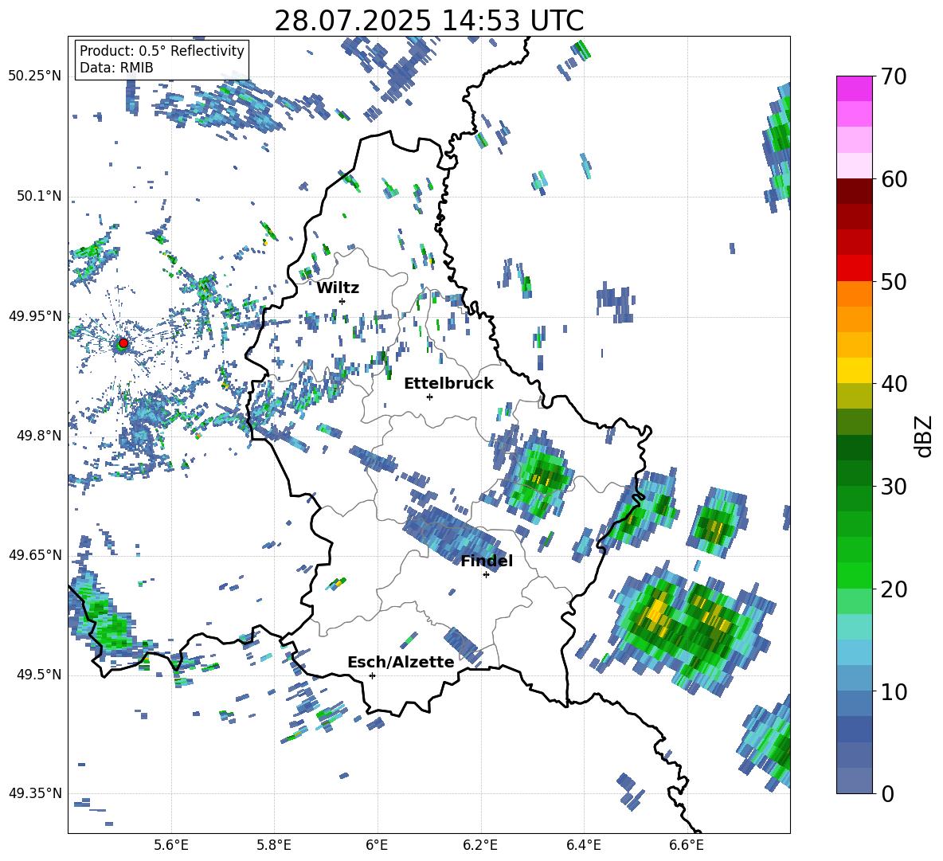Click the yellow colorbar segment at 40 dBZ
Screen dimensions: 943x861
click(x=854, y=370)
